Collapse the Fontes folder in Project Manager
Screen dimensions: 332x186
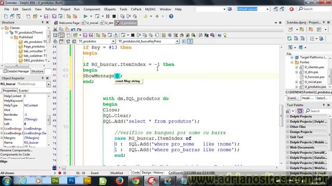[292, 62]
